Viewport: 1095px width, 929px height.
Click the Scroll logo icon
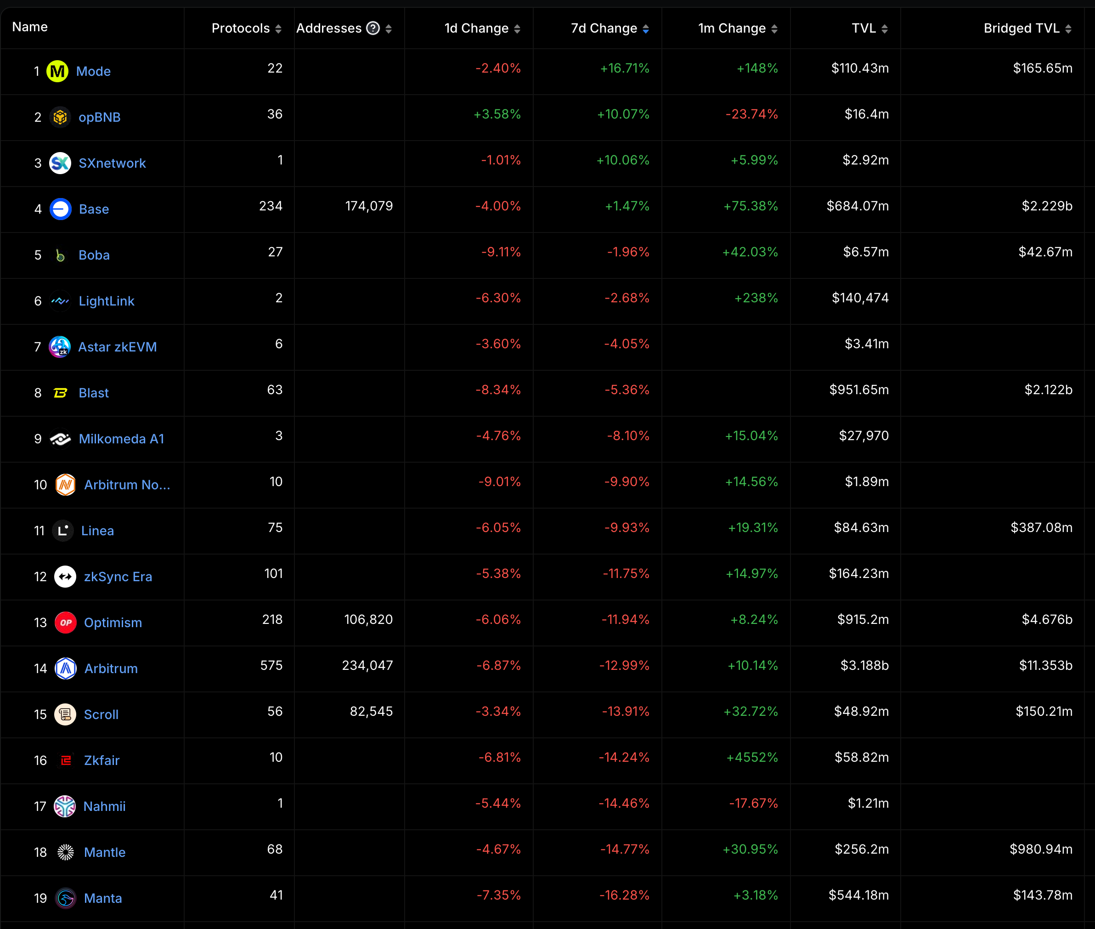coord(65,714)
